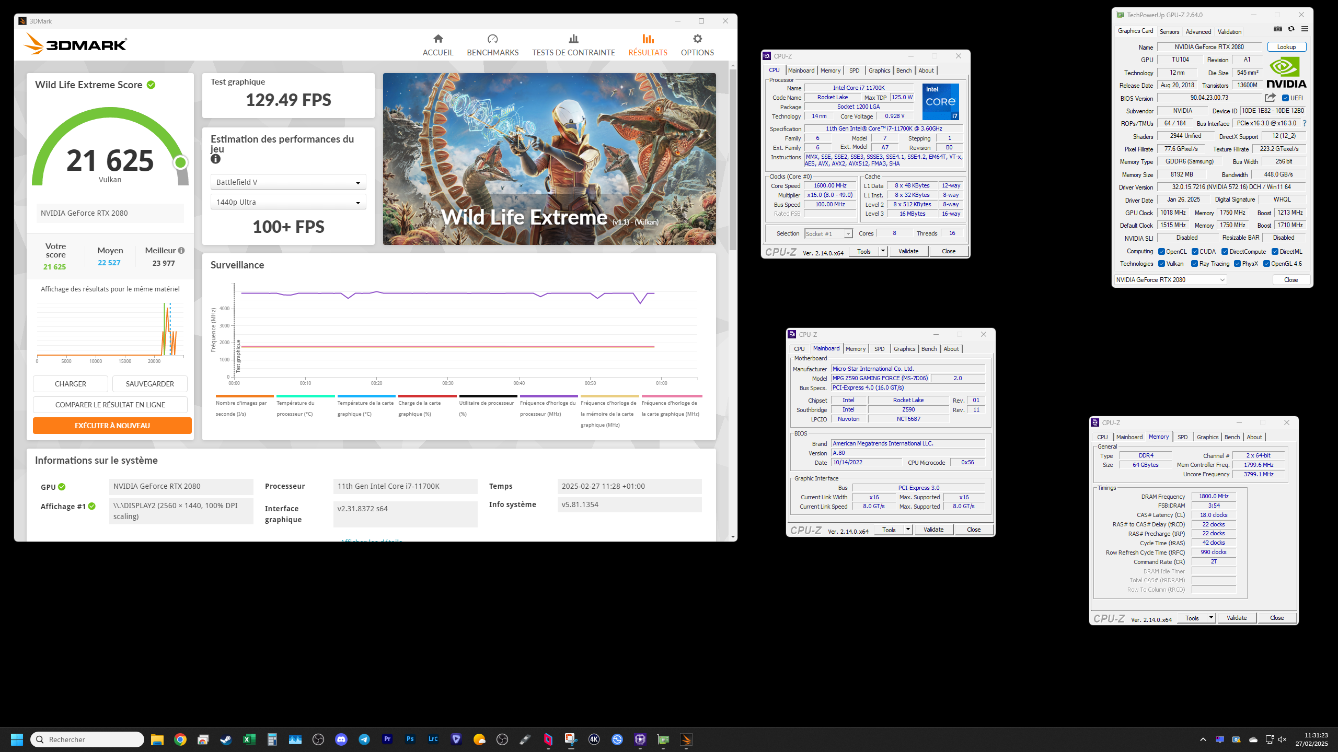Viewport: 1338px width, 752px height.
Task: Click EXÉCUTER À NOUVEAU
Action: (x=112, y=426)
